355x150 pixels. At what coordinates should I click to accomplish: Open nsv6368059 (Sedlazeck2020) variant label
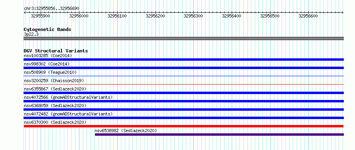point(55,106)
